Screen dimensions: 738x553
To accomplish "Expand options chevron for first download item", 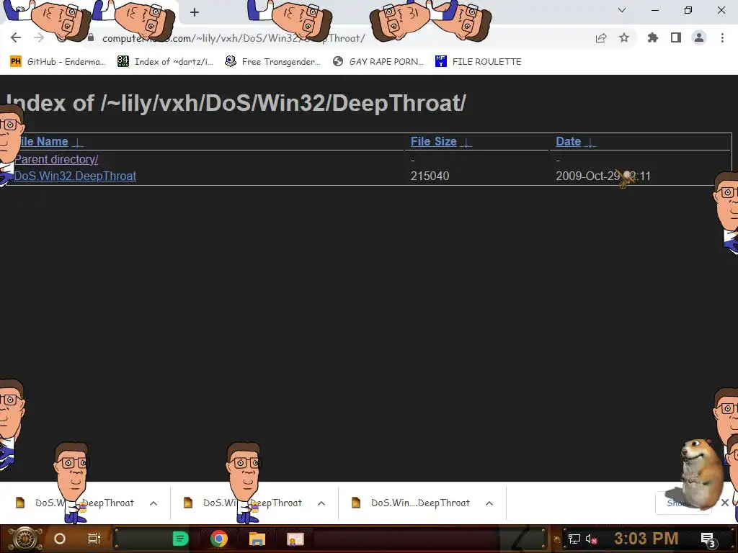I will [153, 503].
